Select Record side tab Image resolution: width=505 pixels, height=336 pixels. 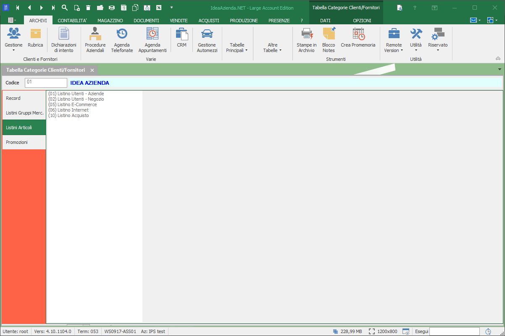pyautogui.click(x=24, y=98)
